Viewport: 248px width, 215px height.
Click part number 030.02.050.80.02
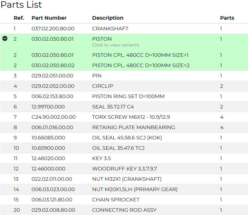click(53, 65)
